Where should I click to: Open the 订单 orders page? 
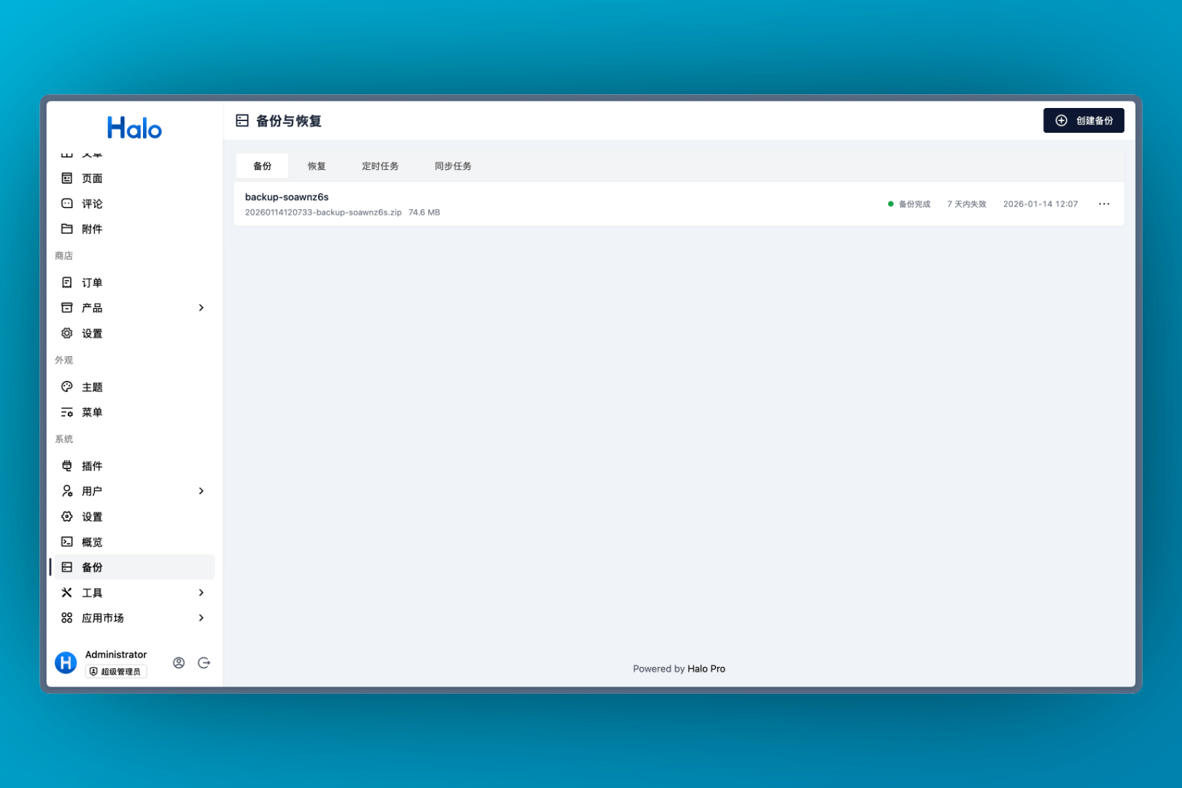tap(92, 283)
